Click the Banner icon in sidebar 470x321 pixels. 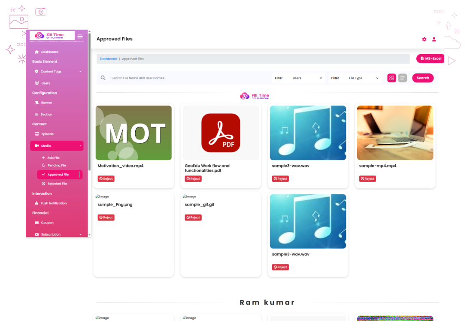[x=36, y=103]
